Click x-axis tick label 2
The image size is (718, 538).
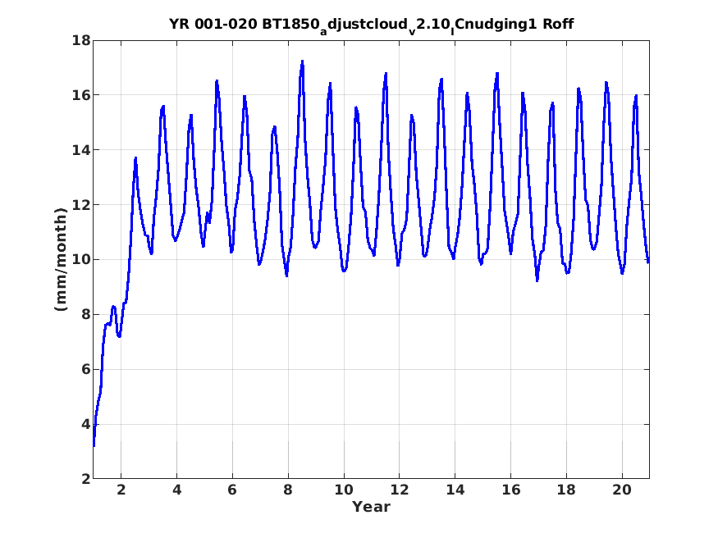(x=121, y=490)
